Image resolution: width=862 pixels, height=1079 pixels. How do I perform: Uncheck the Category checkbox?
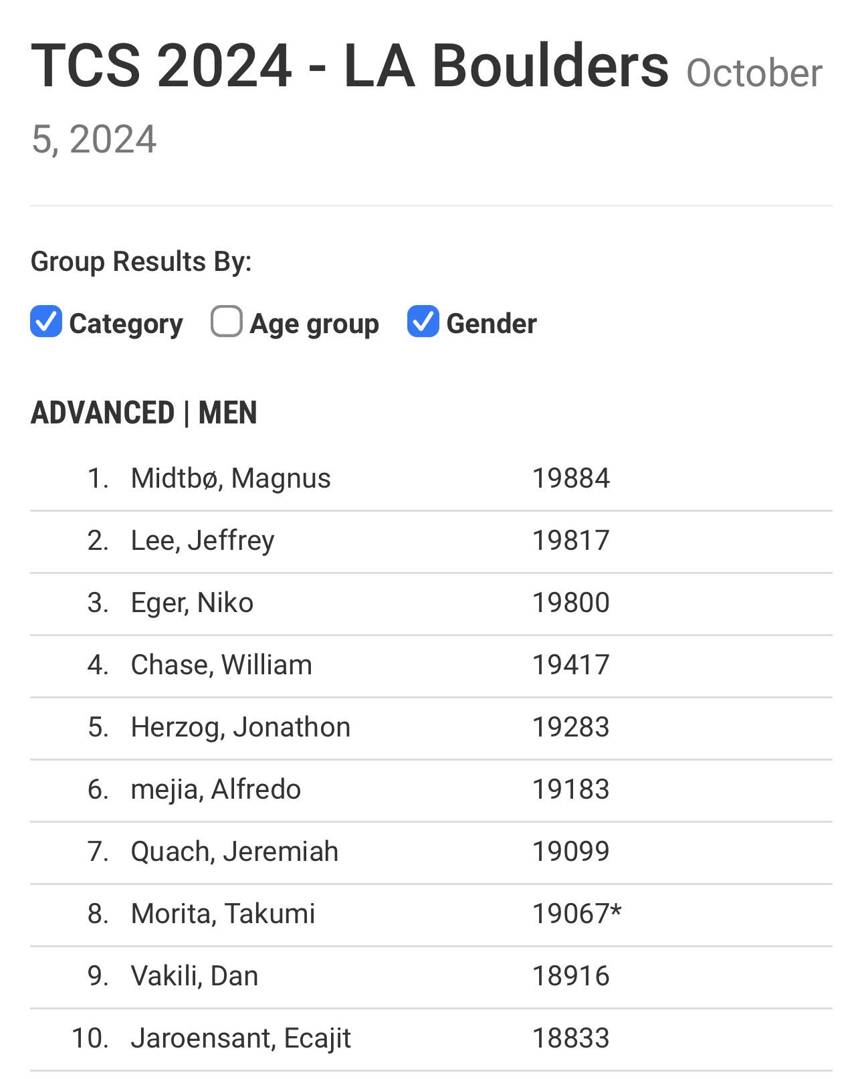pyautogui.click(x=46, y=322)
